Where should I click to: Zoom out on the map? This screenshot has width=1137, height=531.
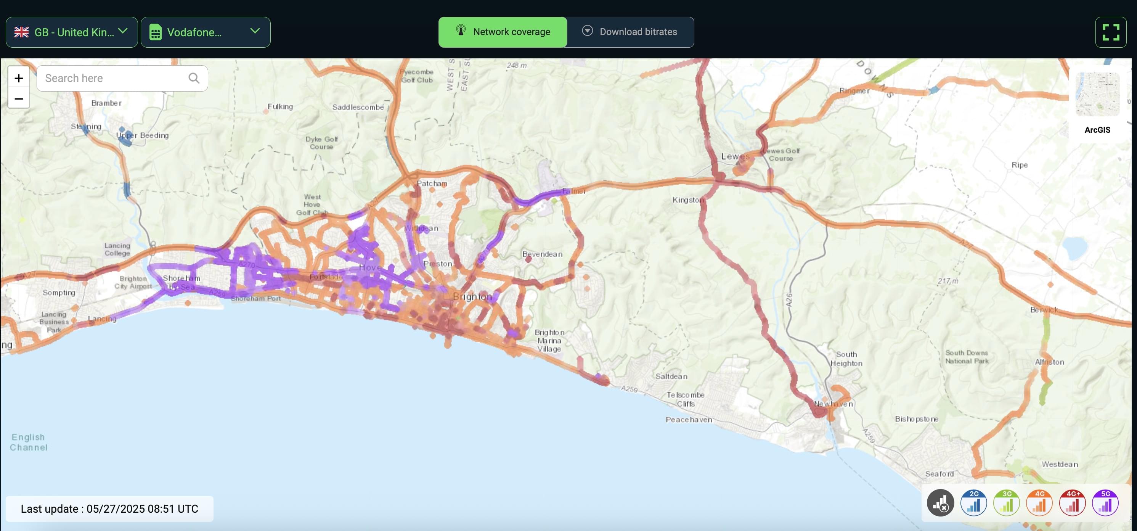coord(19,98)
